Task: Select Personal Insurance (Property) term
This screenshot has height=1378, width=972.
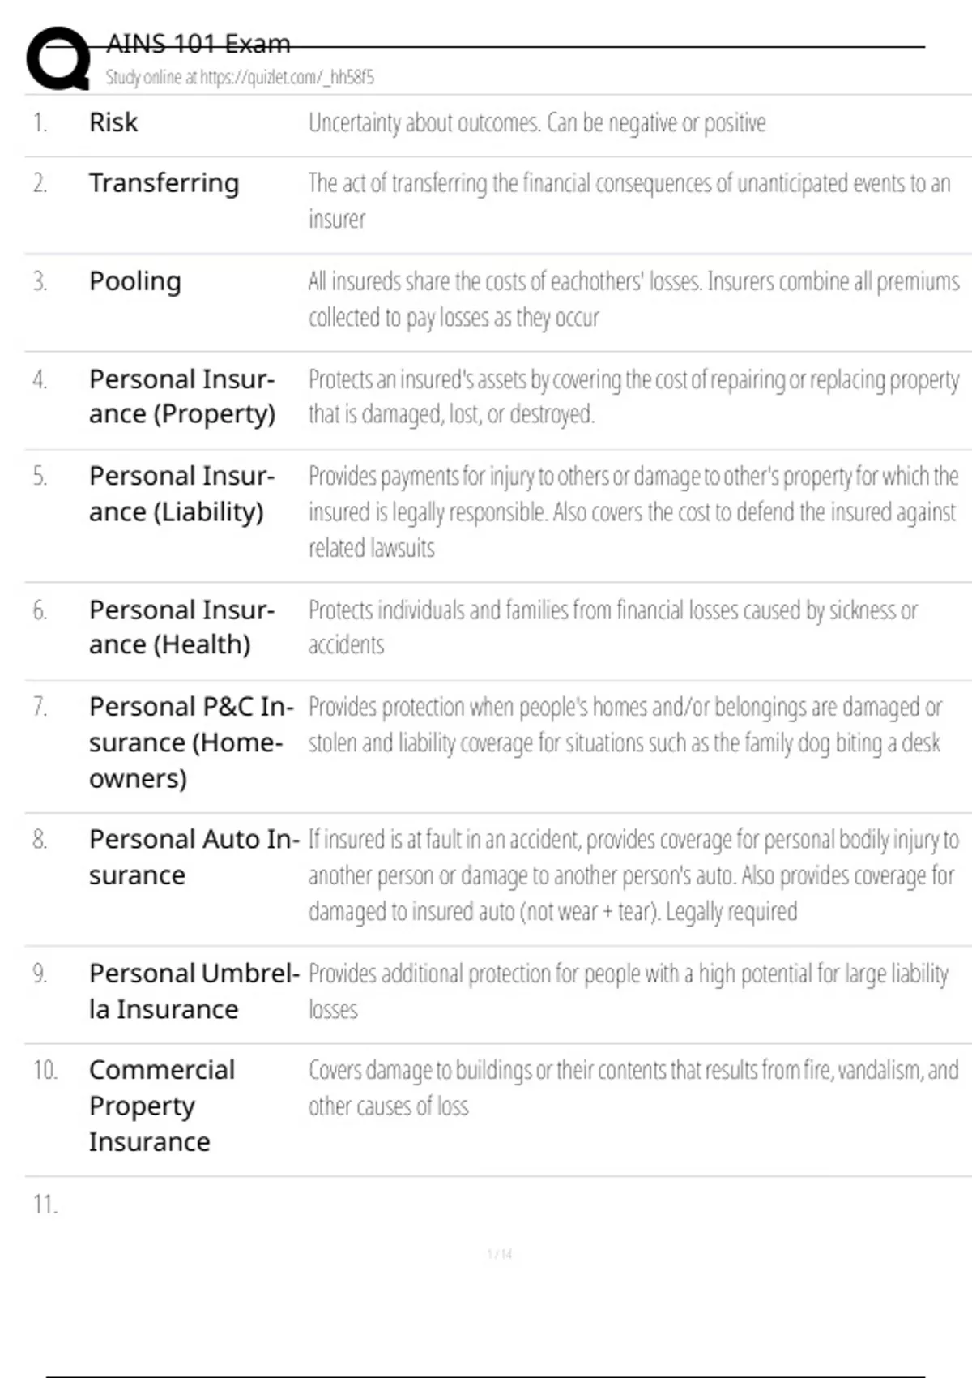Action: coord(181,396)
